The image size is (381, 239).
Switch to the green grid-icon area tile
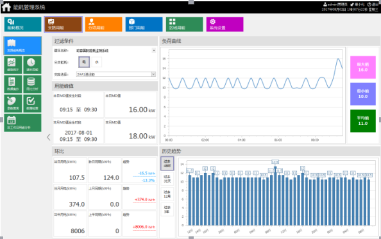(x=185, y=24)
